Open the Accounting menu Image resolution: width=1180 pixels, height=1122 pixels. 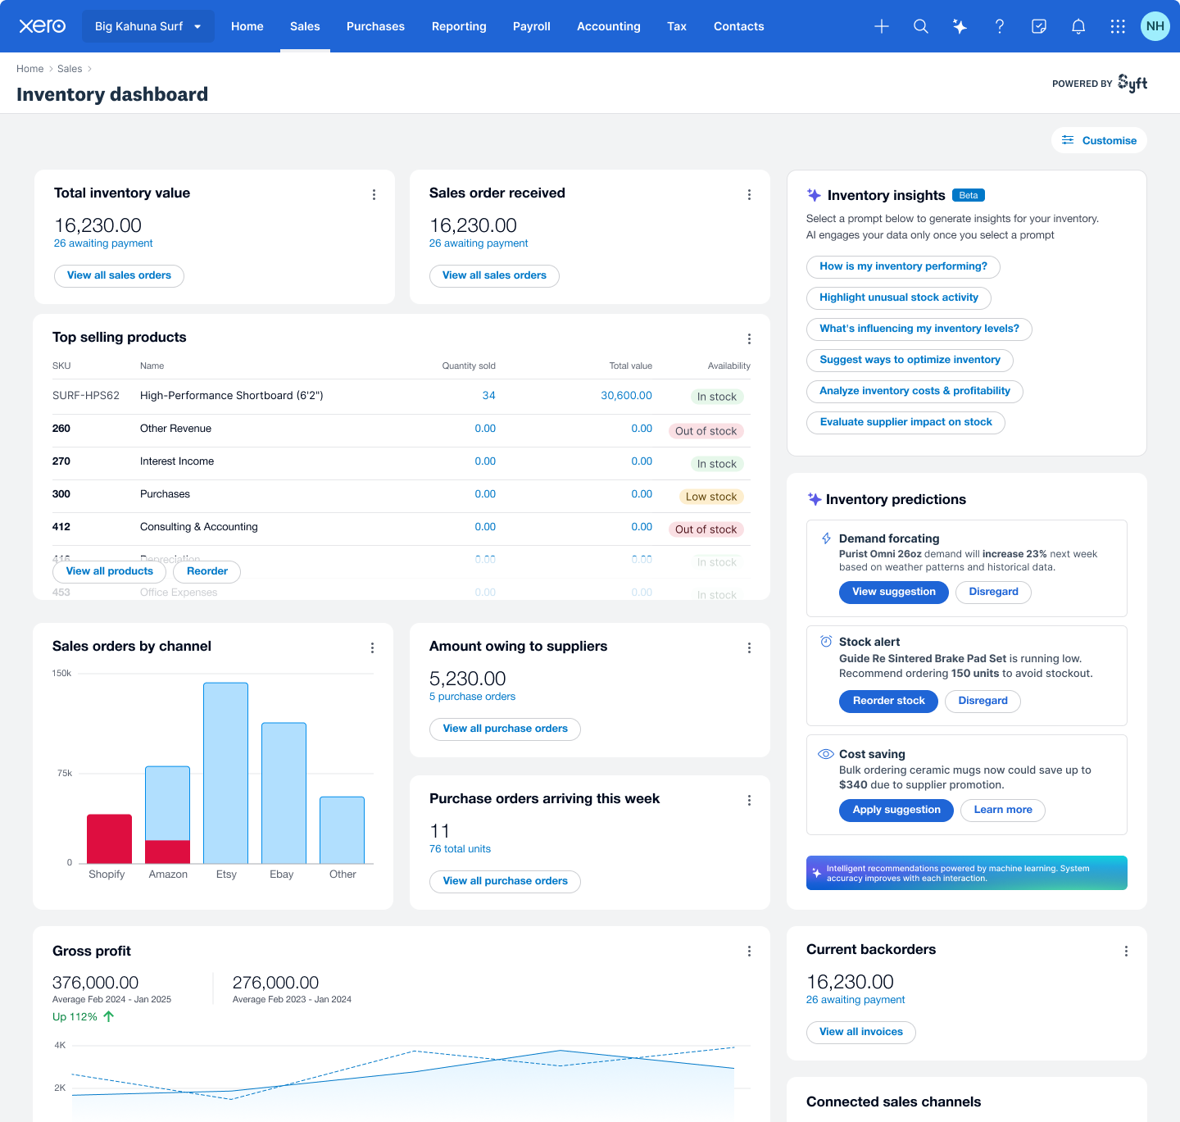[x=609, y=26]
